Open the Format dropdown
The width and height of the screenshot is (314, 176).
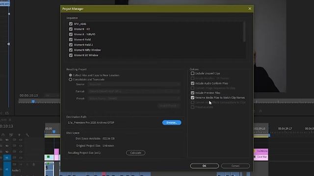point(134,91)
